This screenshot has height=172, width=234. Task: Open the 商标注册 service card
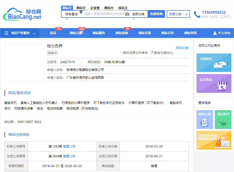point(204,119)
